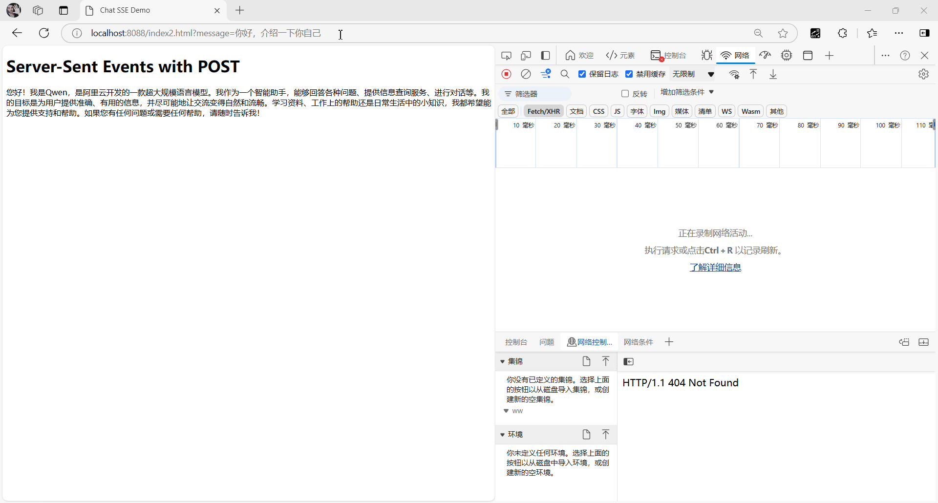
Task: Open a new browser tab with plus
Action: pos(240,10)
